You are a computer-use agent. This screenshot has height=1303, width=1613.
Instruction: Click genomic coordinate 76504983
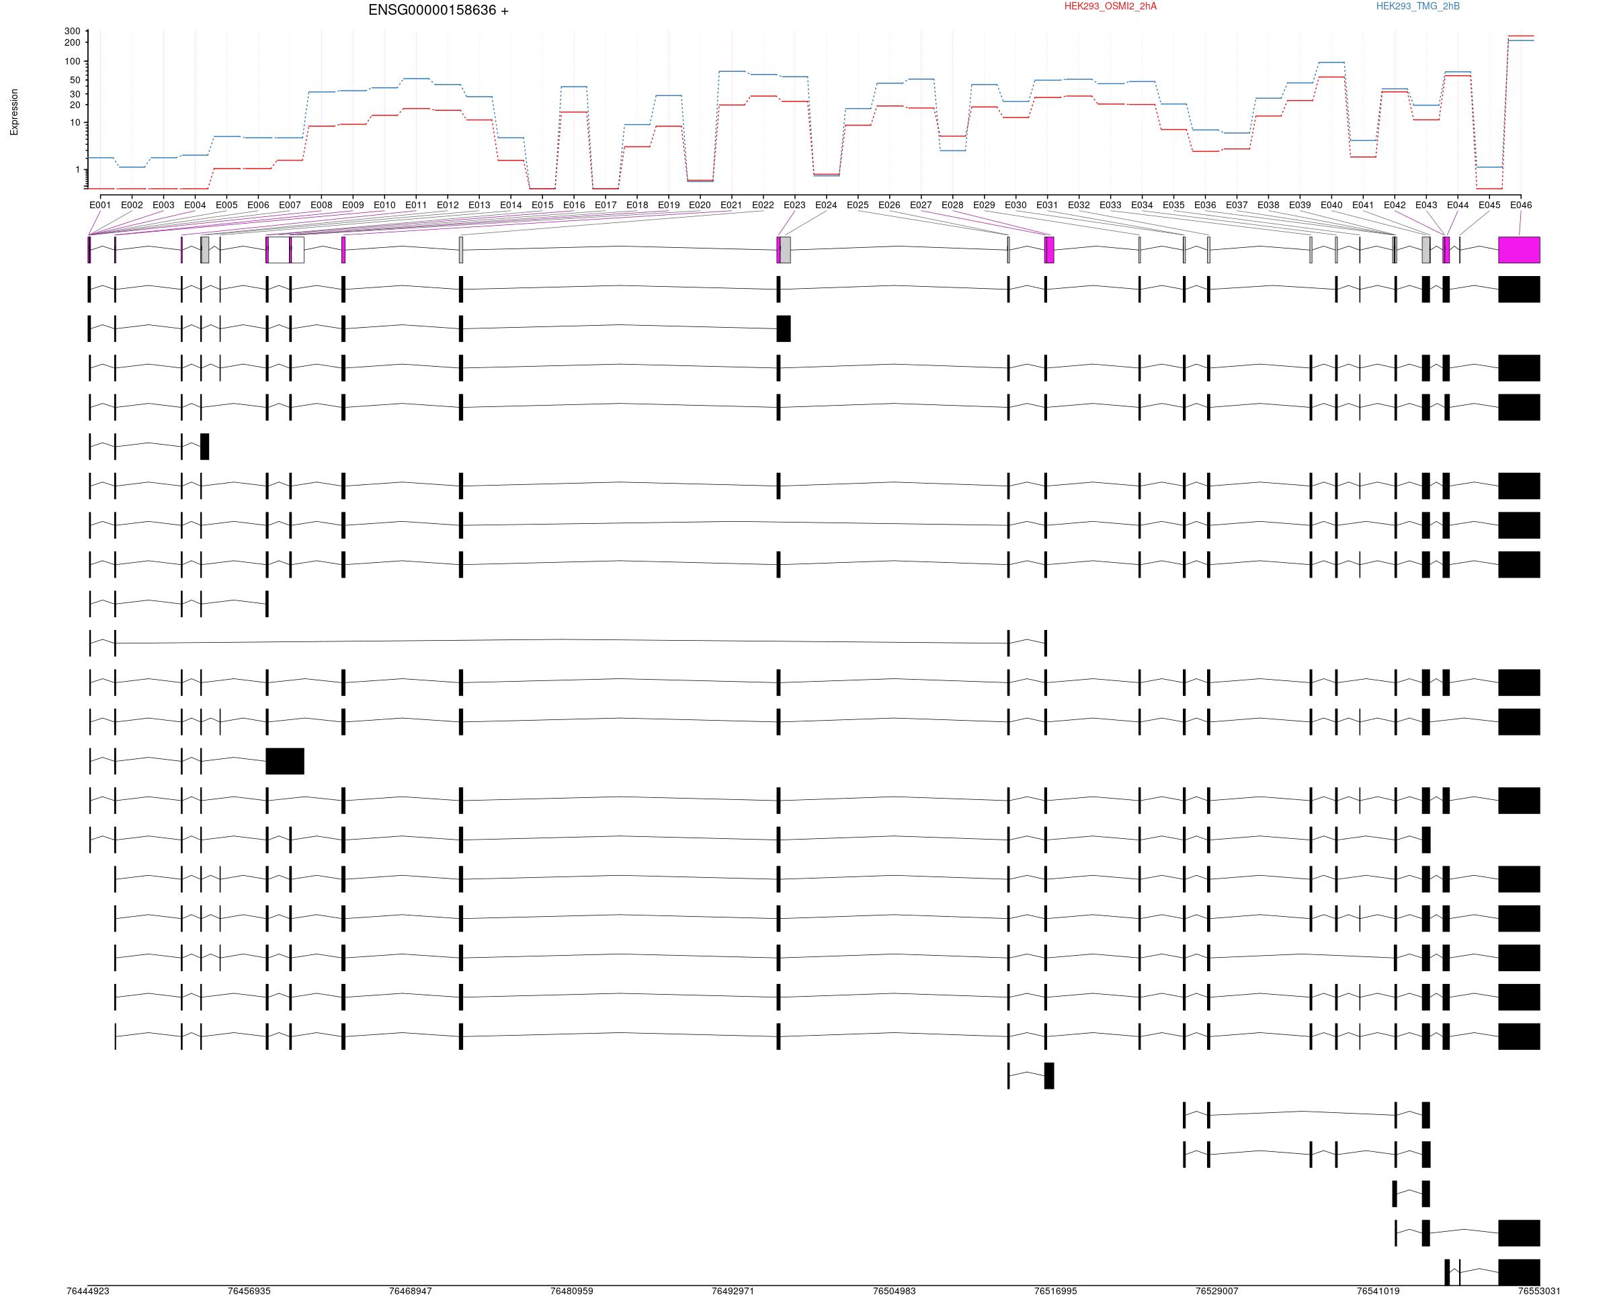895,1291
